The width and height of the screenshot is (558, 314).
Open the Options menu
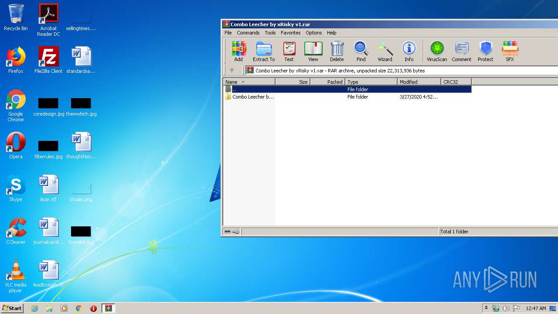tap(313, 33)
